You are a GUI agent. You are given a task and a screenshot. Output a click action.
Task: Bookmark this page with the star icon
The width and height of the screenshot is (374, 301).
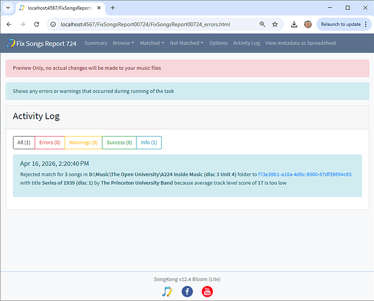275,25
